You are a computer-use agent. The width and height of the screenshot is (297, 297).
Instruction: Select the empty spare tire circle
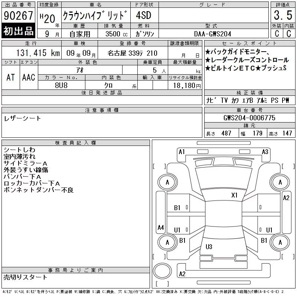(161, 270)
